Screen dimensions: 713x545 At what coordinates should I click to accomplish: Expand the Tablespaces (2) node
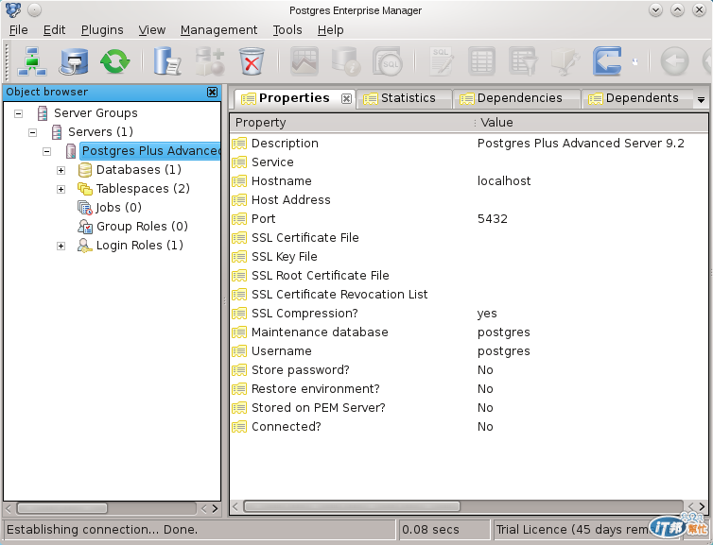[x=61, y=189]
